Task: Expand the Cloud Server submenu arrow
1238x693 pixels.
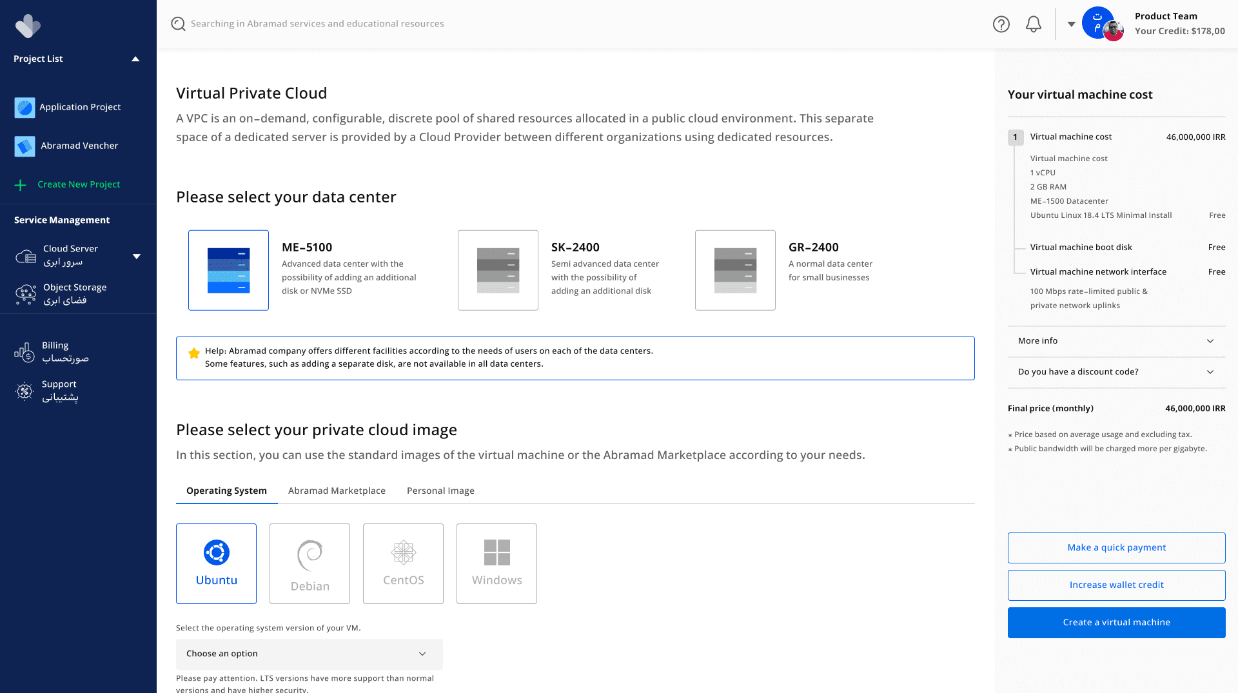Action: (137, 256)
